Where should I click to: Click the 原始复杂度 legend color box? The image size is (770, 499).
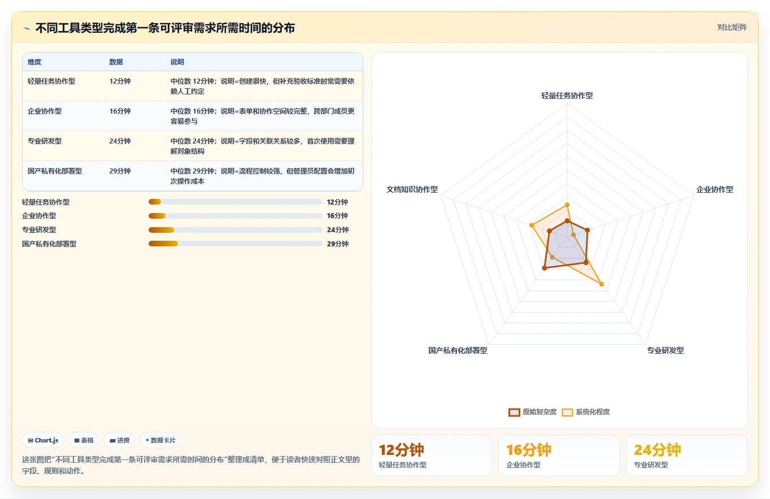[x=514, y=412]
